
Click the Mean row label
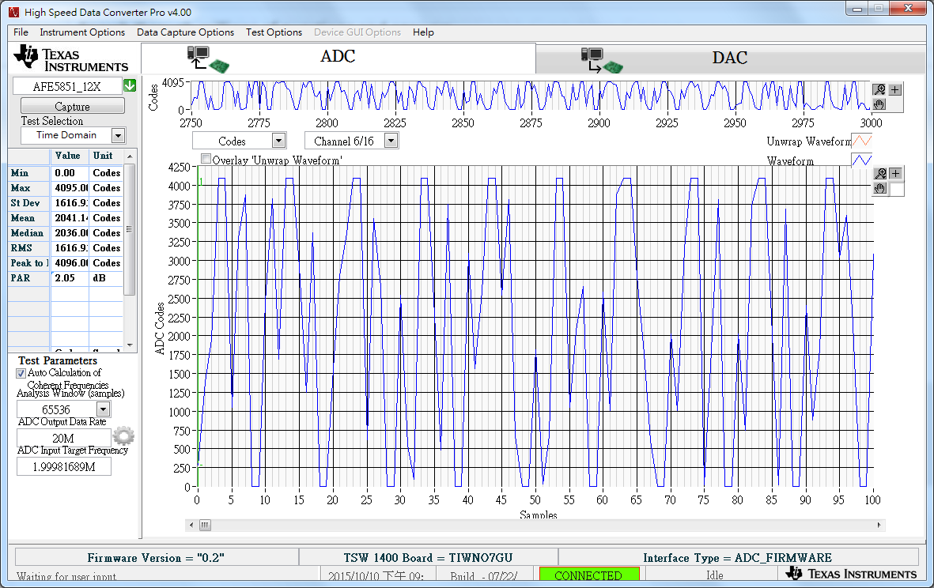[28, 218]
